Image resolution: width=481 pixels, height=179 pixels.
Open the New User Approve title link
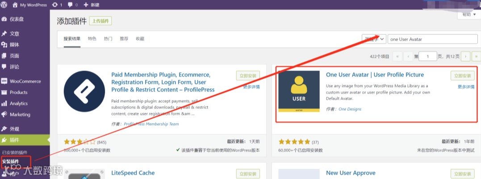pos(351,173)
